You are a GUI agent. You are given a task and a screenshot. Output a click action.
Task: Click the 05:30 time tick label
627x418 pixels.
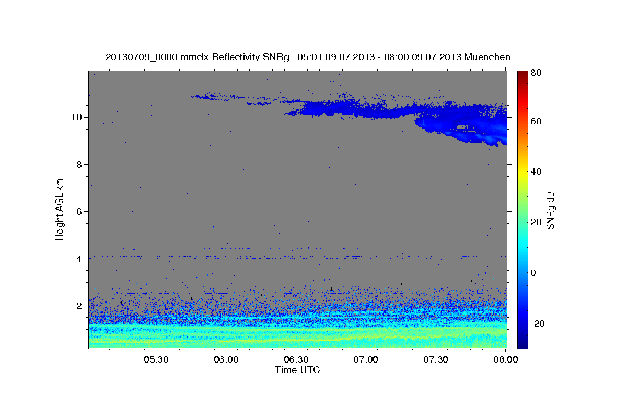tap(156, 360)
